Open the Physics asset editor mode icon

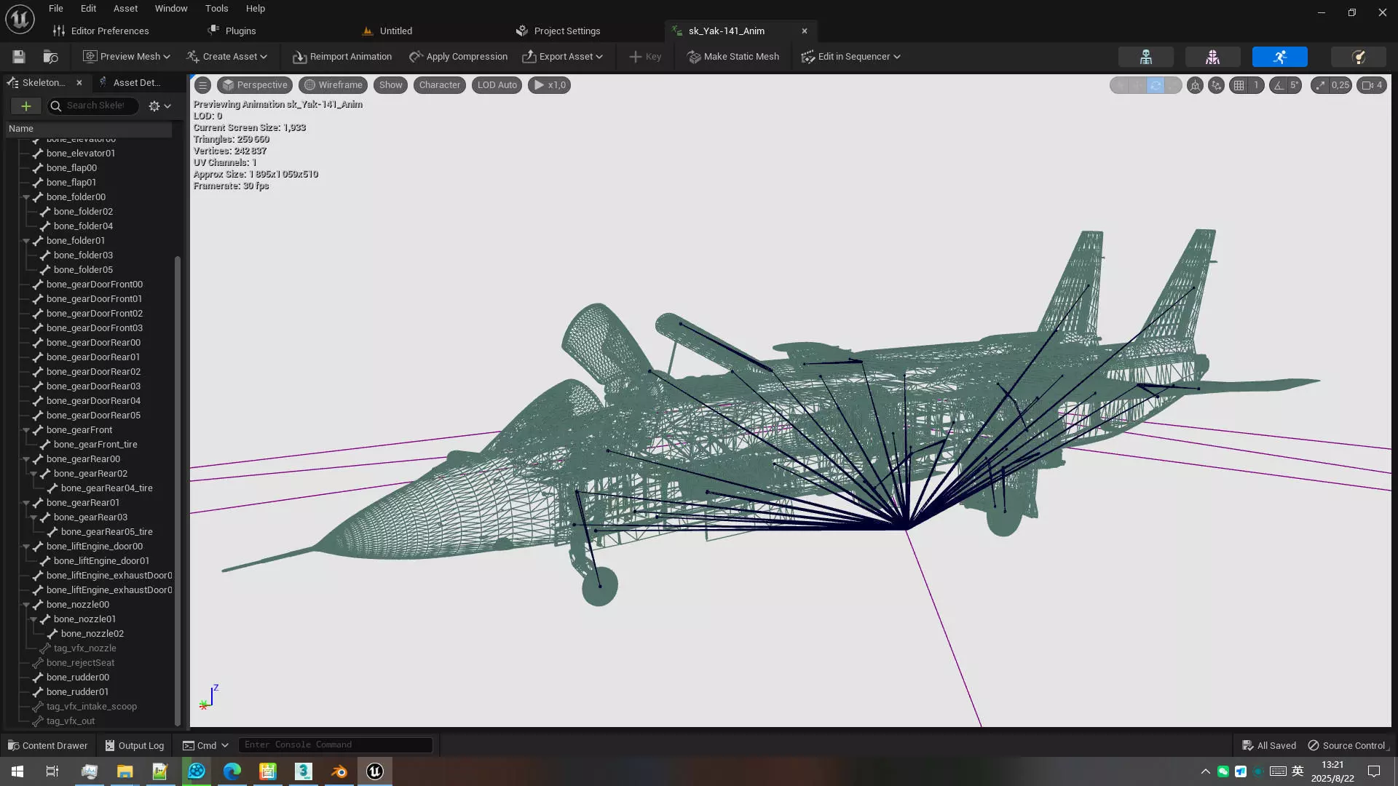tap(1358, 57)
